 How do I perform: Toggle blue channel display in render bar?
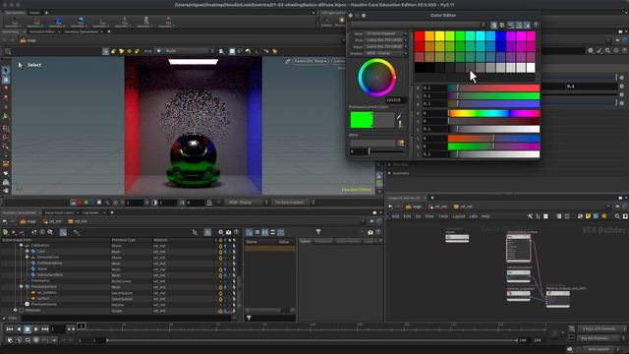[92, 203]
